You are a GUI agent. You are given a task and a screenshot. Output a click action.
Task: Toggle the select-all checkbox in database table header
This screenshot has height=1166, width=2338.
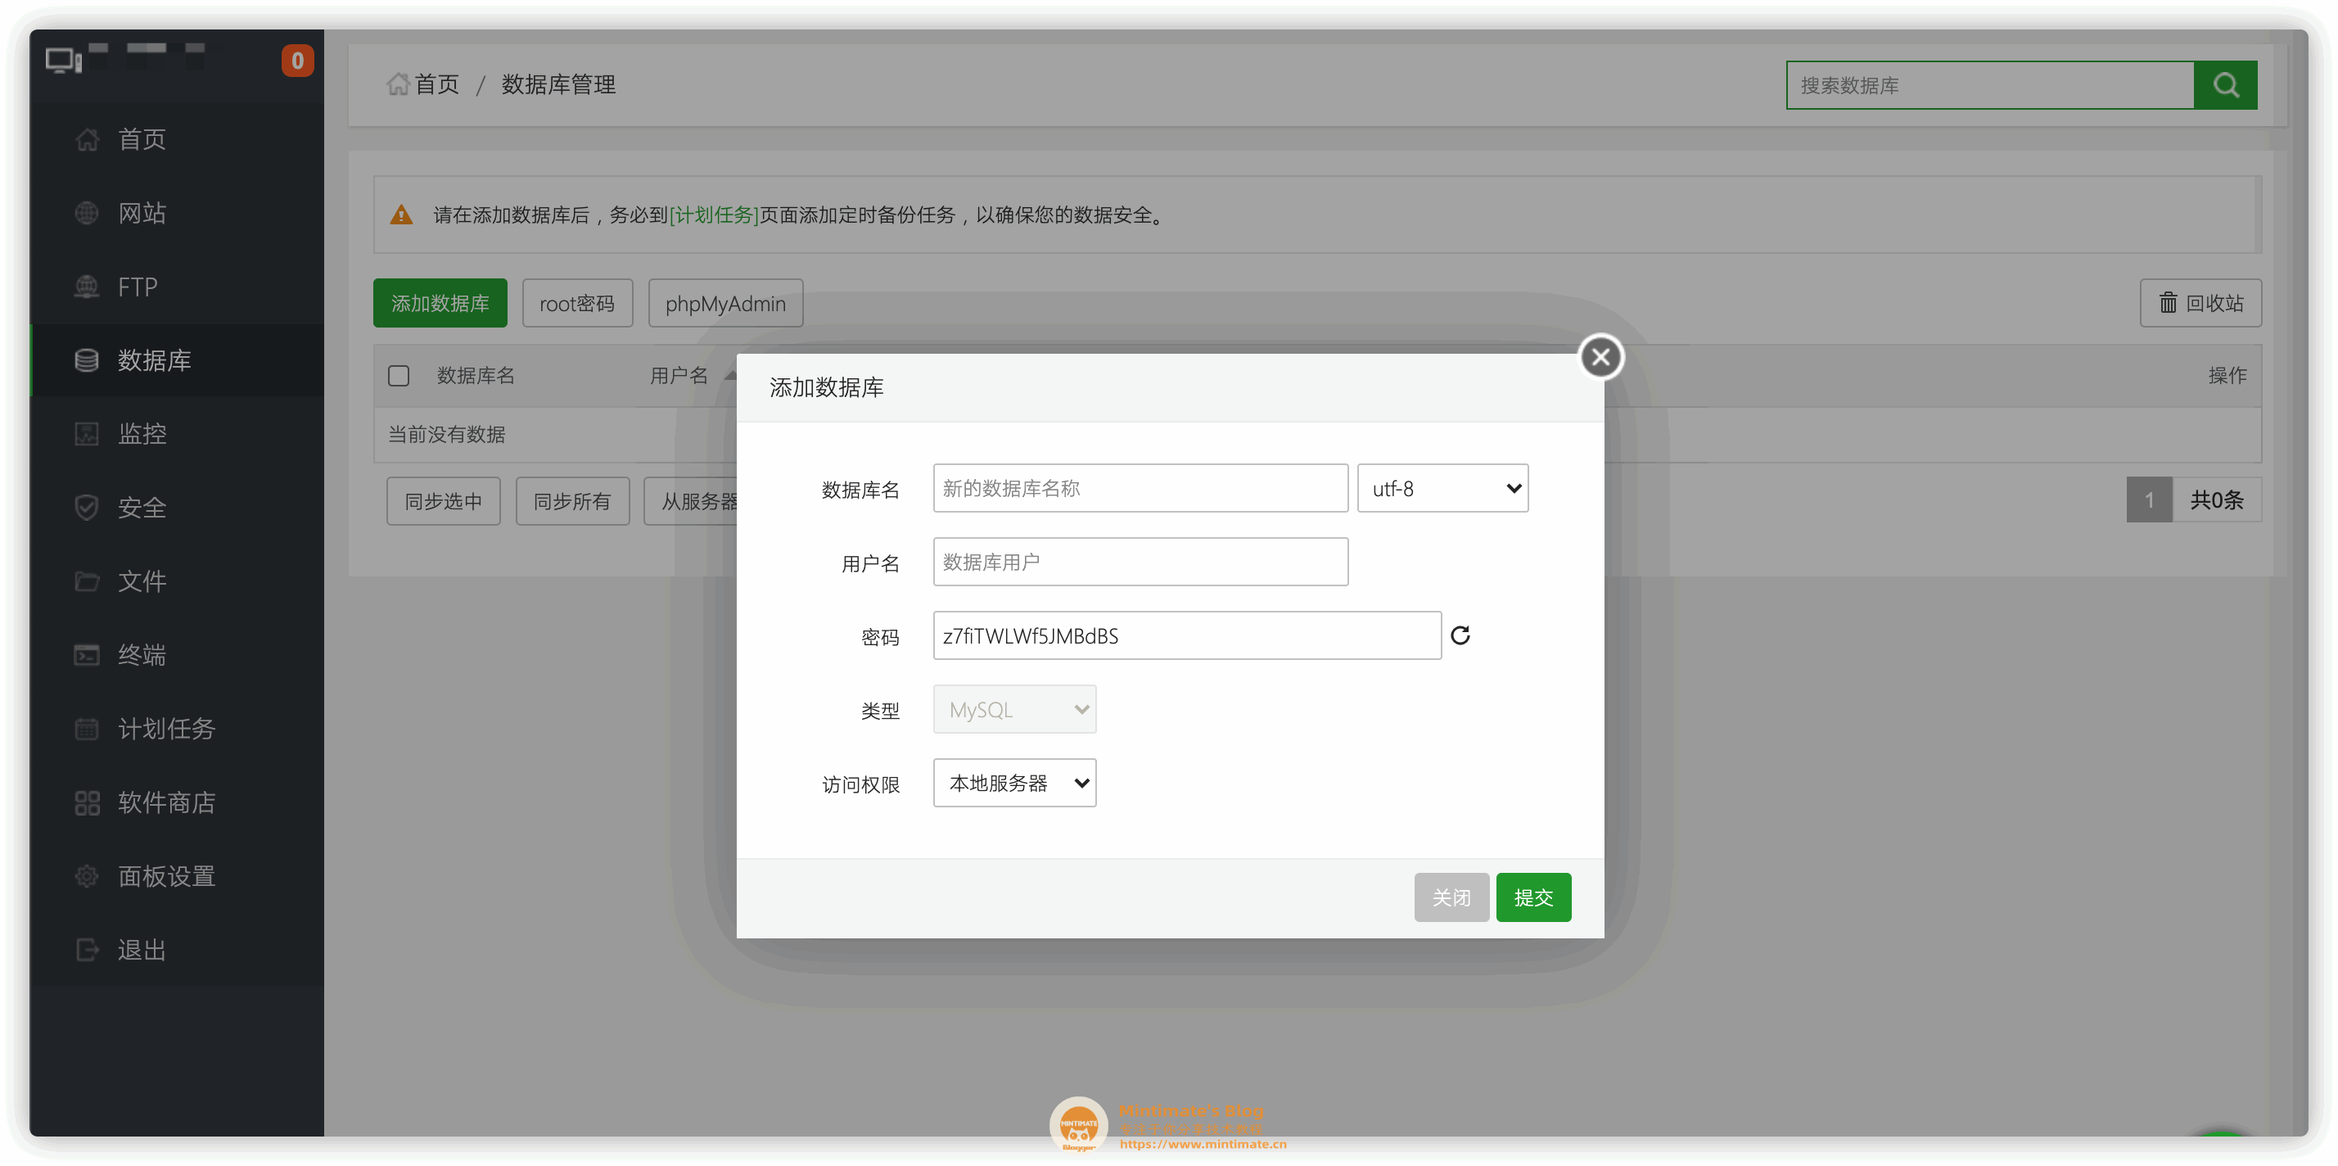[399, 376]
